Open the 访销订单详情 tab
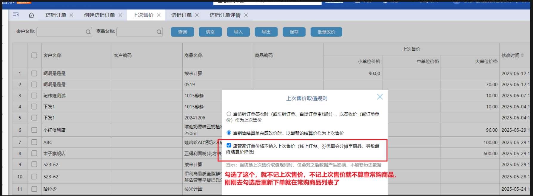This screenshot has width=533, height=196. pyautogui.click(x=225, y=15)
